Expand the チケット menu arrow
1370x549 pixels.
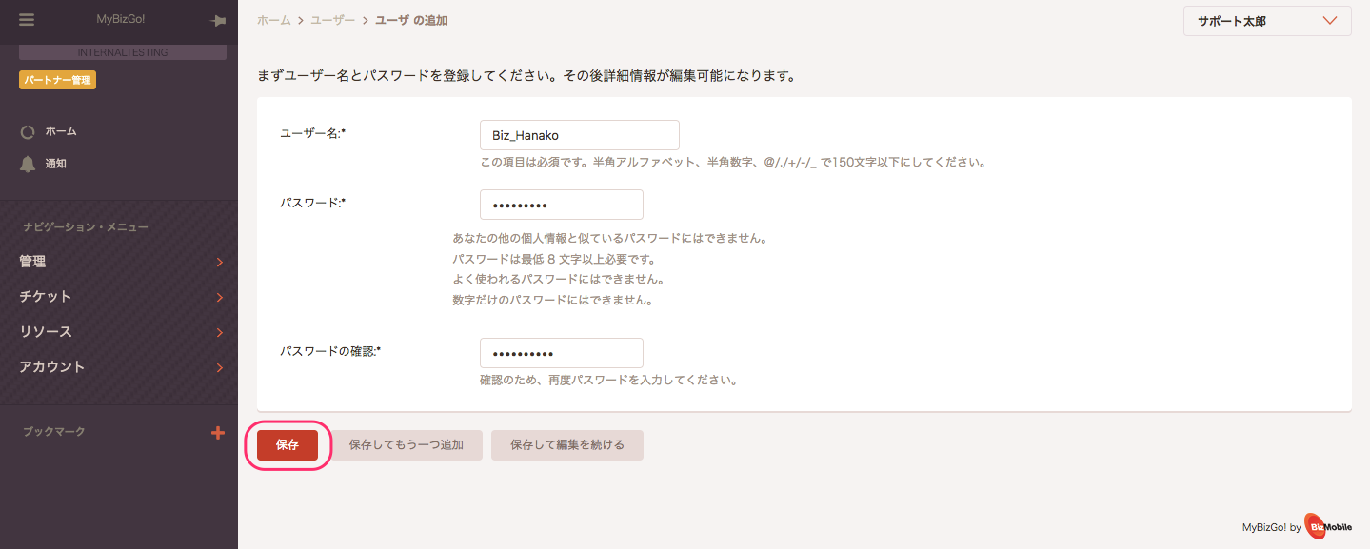coord(220,297)
